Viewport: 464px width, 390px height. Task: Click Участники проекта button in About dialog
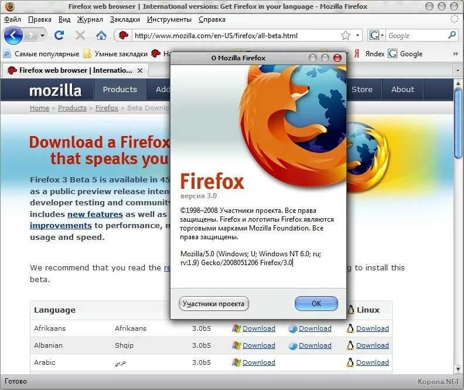tap(213, 304)
